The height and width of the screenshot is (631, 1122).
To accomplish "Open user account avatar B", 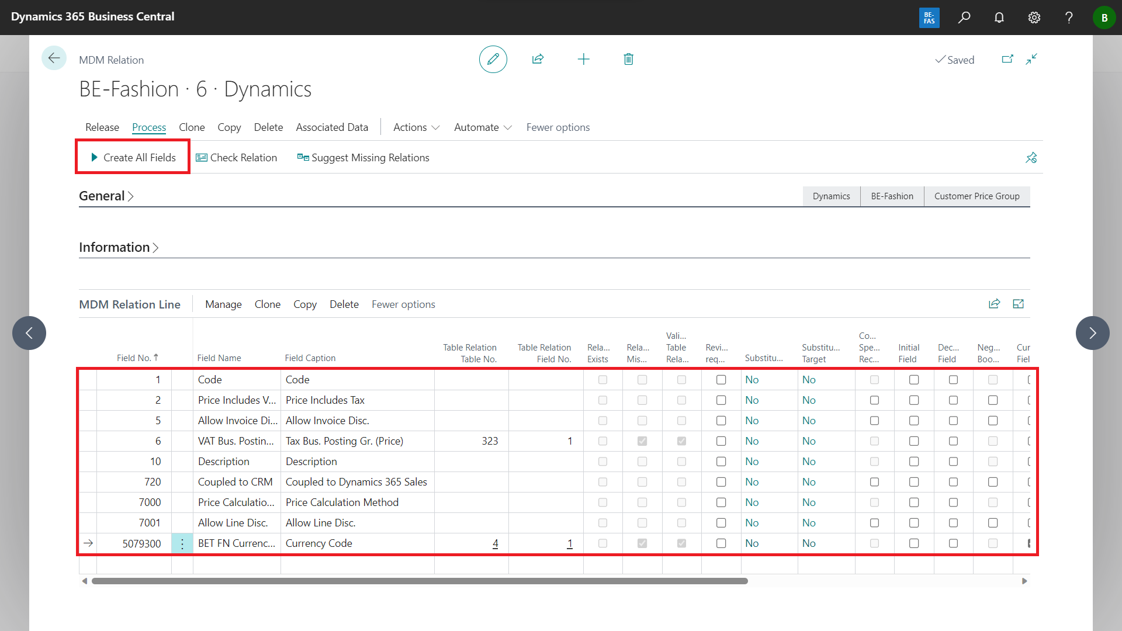I will [1104, 18].
